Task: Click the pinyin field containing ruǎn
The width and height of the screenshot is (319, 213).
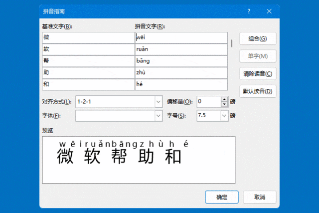Action: (x=181, y=49)
